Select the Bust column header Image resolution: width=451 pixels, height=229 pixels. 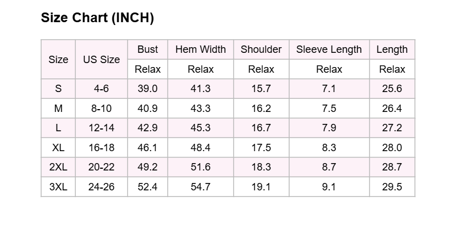(148, 49)
